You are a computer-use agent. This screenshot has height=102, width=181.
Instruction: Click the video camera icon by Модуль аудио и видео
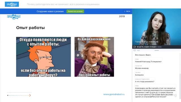click(x=135, y=47)
